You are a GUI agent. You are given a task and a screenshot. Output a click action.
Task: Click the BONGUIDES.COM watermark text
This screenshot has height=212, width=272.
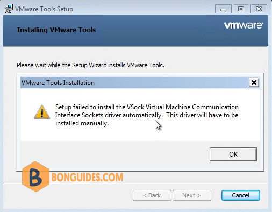click(x=87, y=177)
